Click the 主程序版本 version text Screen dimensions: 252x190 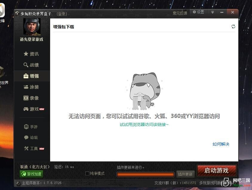coord(42,183)
